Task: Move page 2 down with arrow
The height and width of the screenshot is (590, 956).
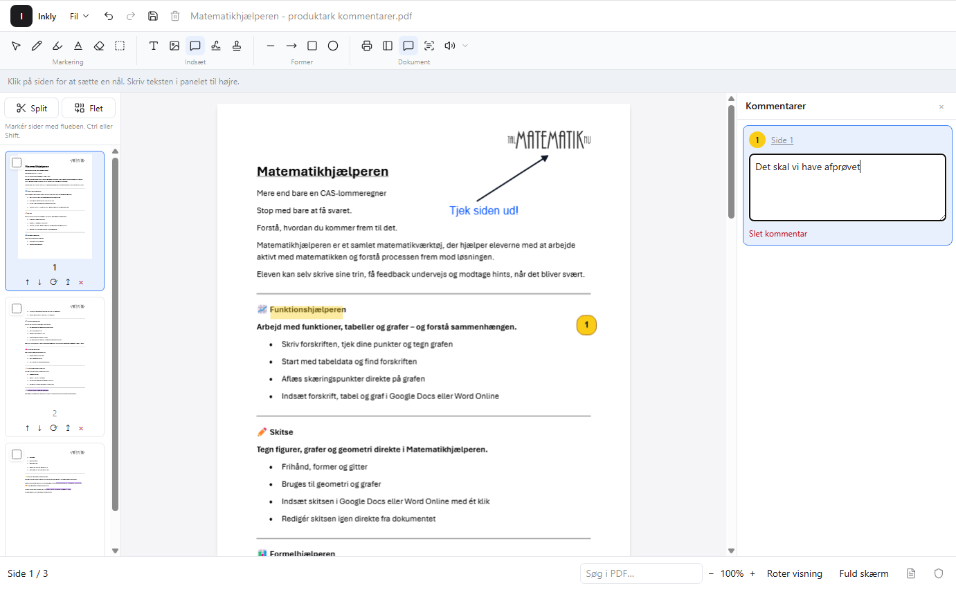Action: 39,428
